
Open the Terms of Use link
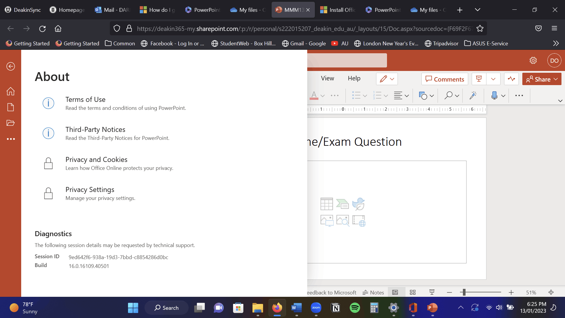pos(85,100)
